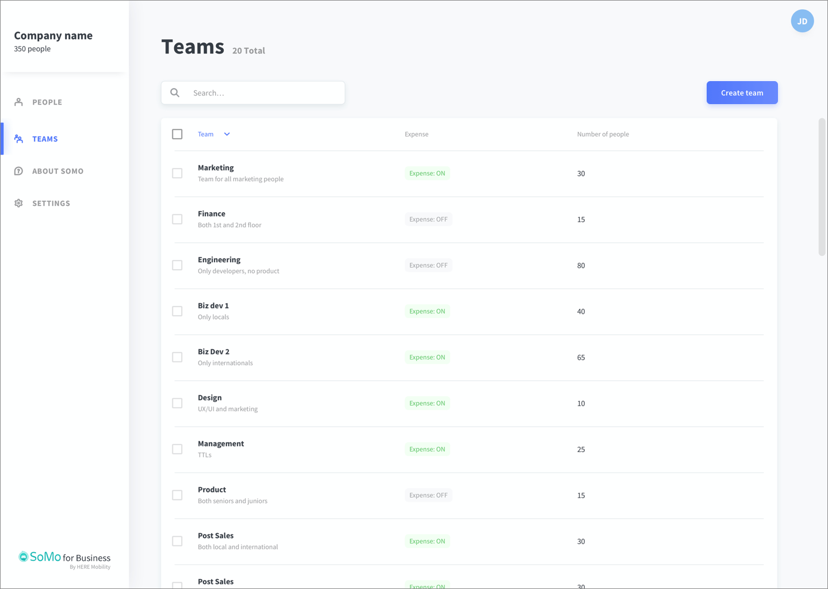Click the vertical page scrollbar
The width and height of the screenshot is (828, 589).
[x=822, y=187]
